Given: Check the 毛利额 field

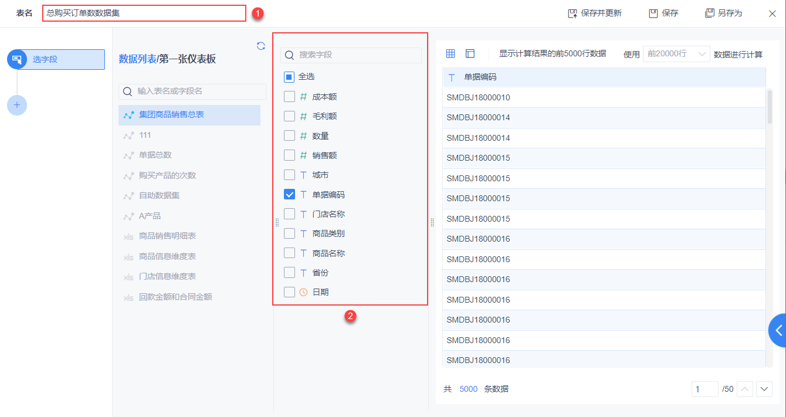Looking at the screenshot, I should point(289,116).
